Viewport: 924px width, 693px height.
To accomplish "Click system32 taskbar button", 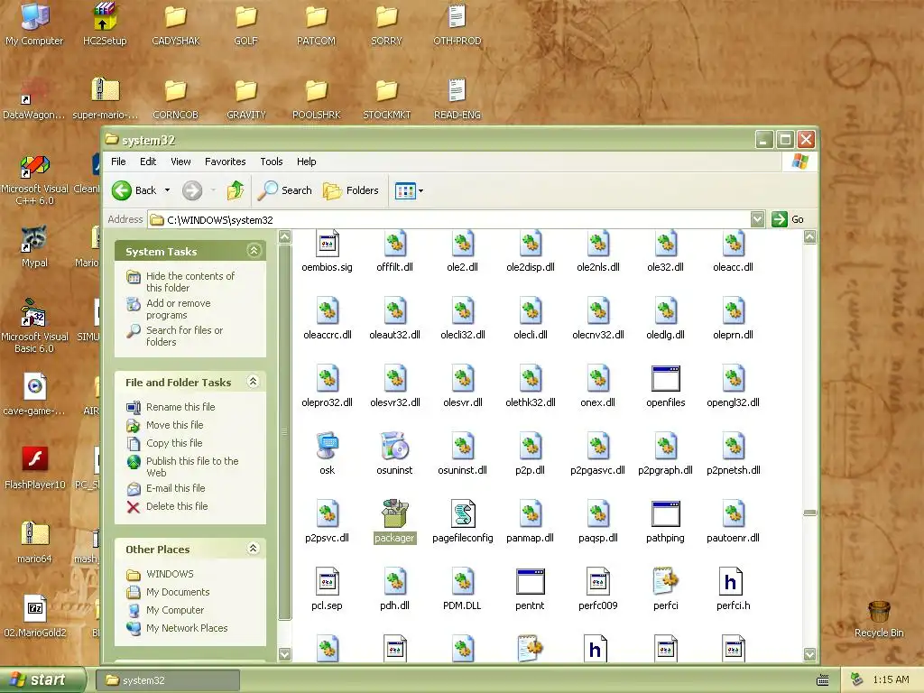I will pos(167,680).
